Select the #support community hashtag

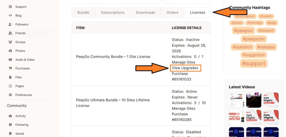[x=254, y=63]
